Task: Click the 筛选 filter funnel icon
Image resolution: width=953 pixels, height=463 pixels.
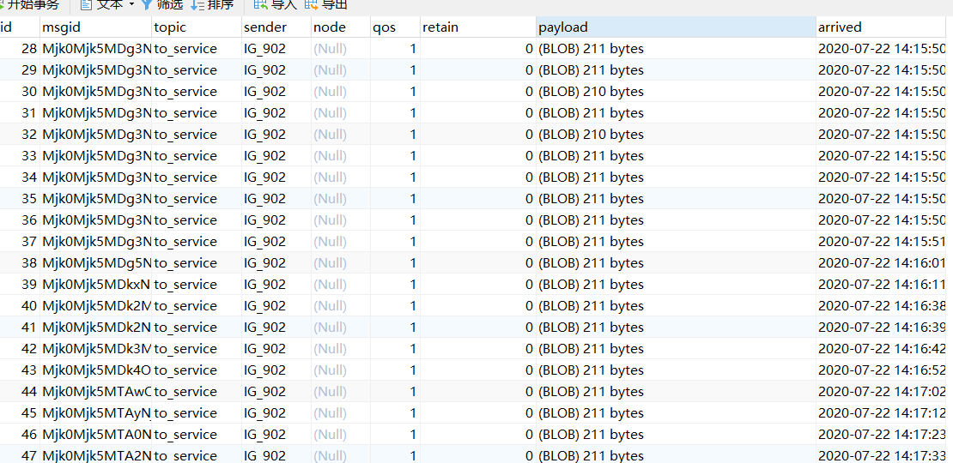Action: click(x=148, y=5)
